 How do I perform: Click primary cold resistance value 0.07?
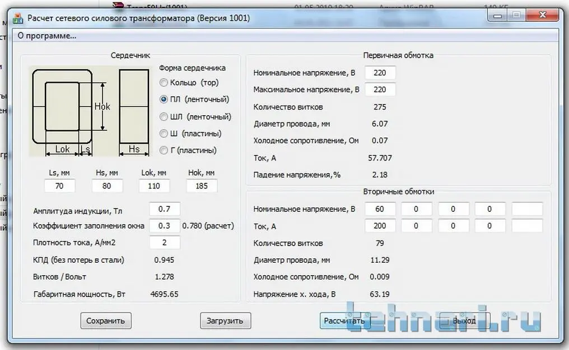point(380,140)
